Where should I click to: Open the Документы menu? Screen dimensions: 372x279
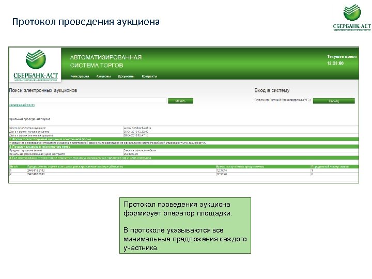[126, 76]
